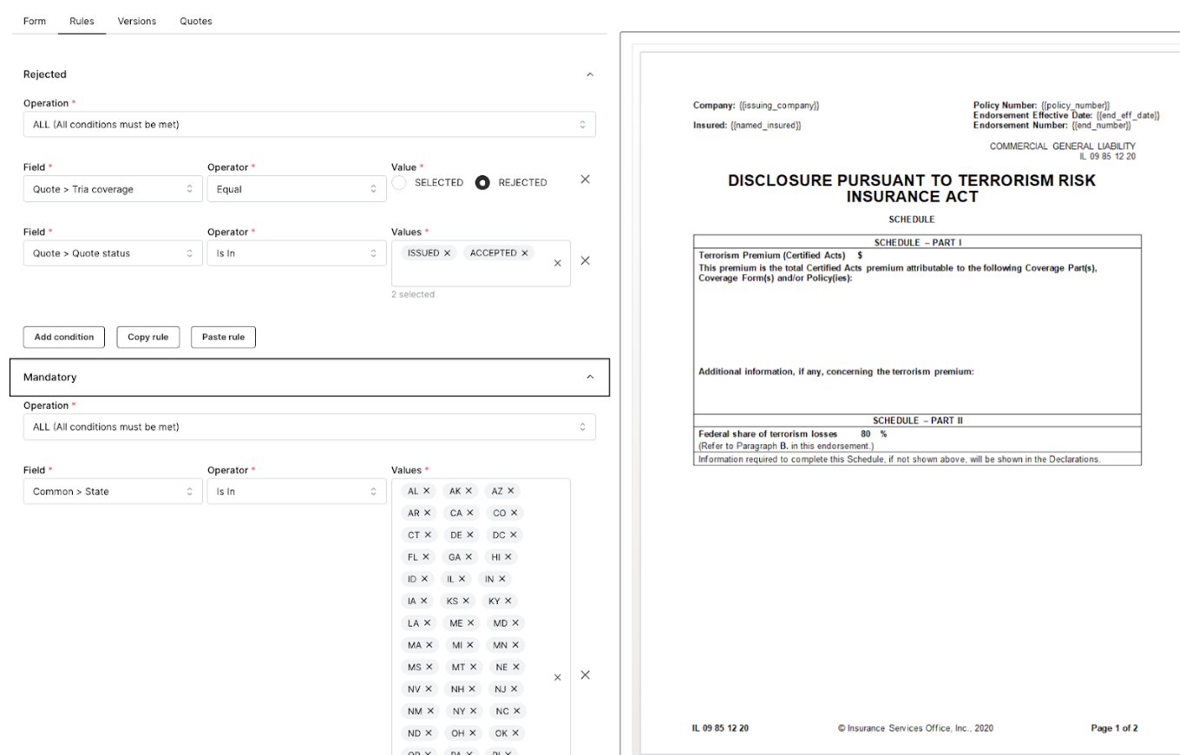Clear all selected State values
Viewport: 1180px width, 755px height.
[x=557, y=677]
